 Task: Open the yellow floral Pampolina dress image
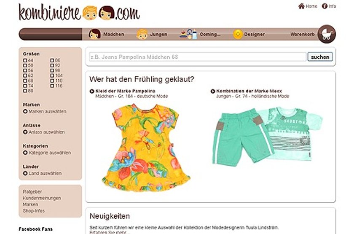[146, 148]
